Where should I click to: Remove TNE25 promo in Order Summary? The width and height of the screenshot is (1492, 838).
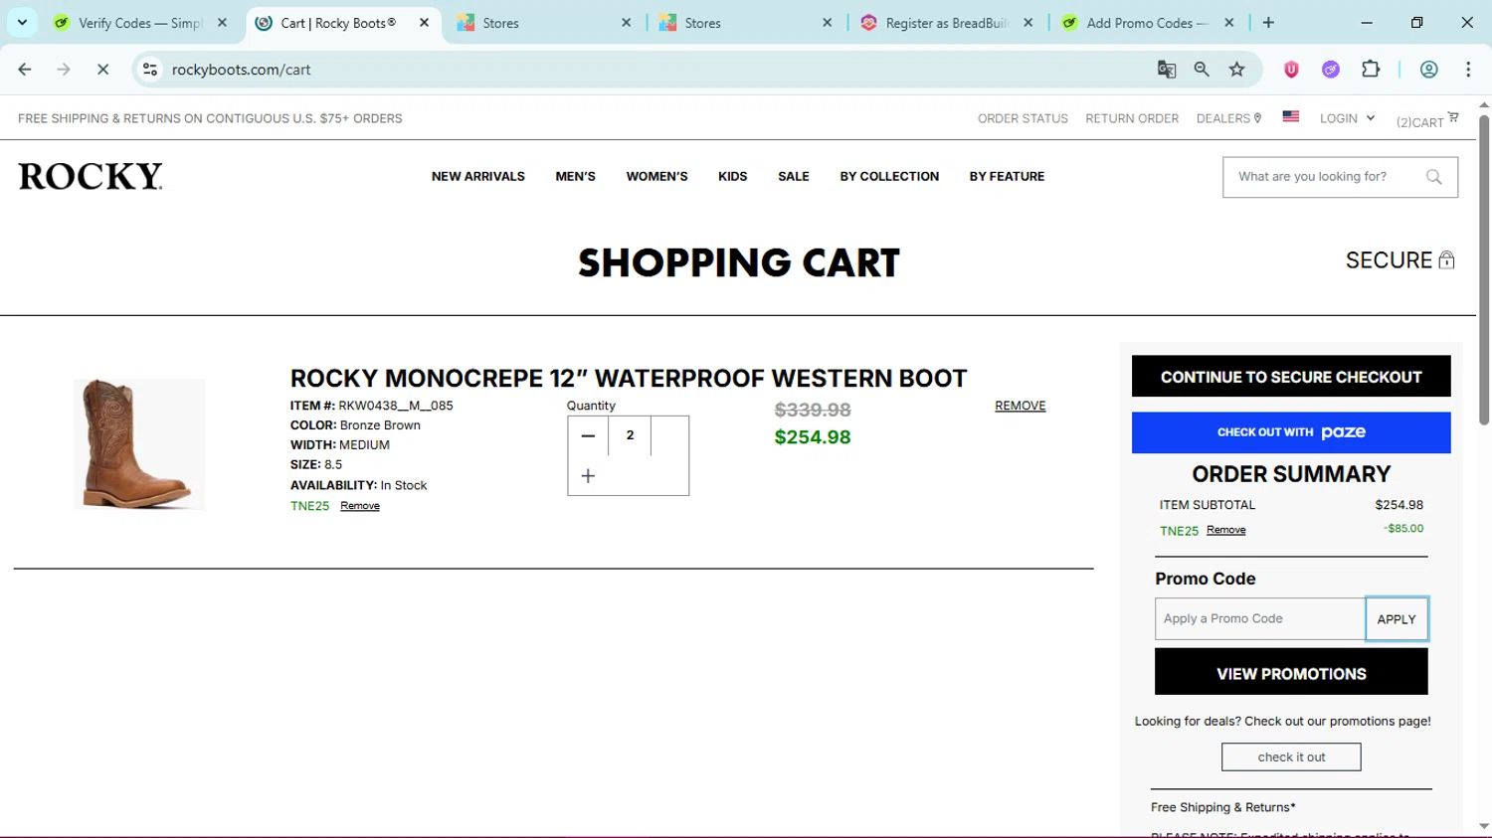[x=1226, y=530]
